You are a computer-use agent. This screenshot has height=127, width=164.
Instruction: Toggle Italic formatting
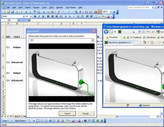[x=39, y=16]
